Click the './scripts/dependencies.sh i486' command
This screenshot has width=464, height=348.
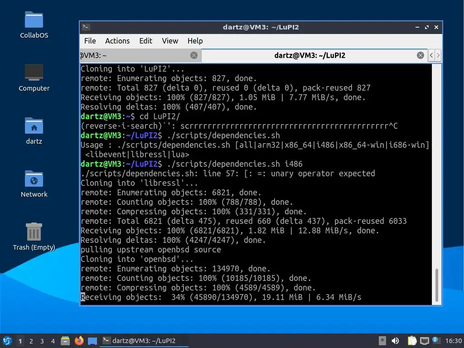pos(235,164)
